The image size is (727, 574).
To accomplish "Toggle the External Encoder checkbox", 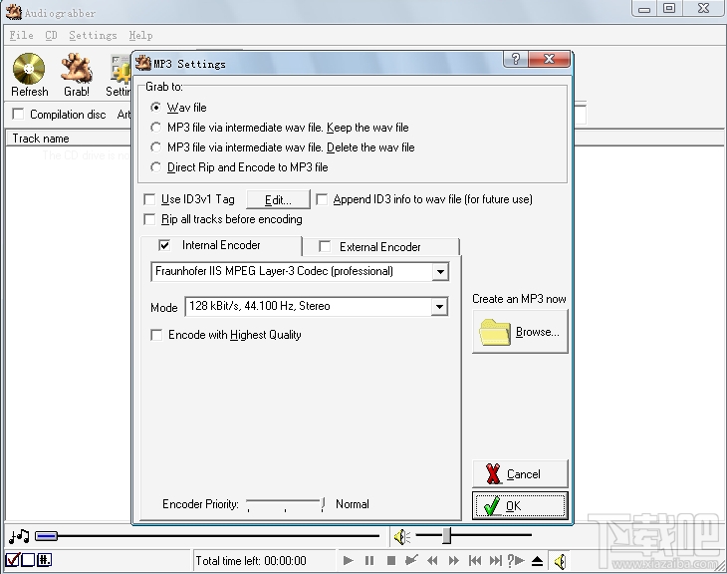I will (325, 246).
